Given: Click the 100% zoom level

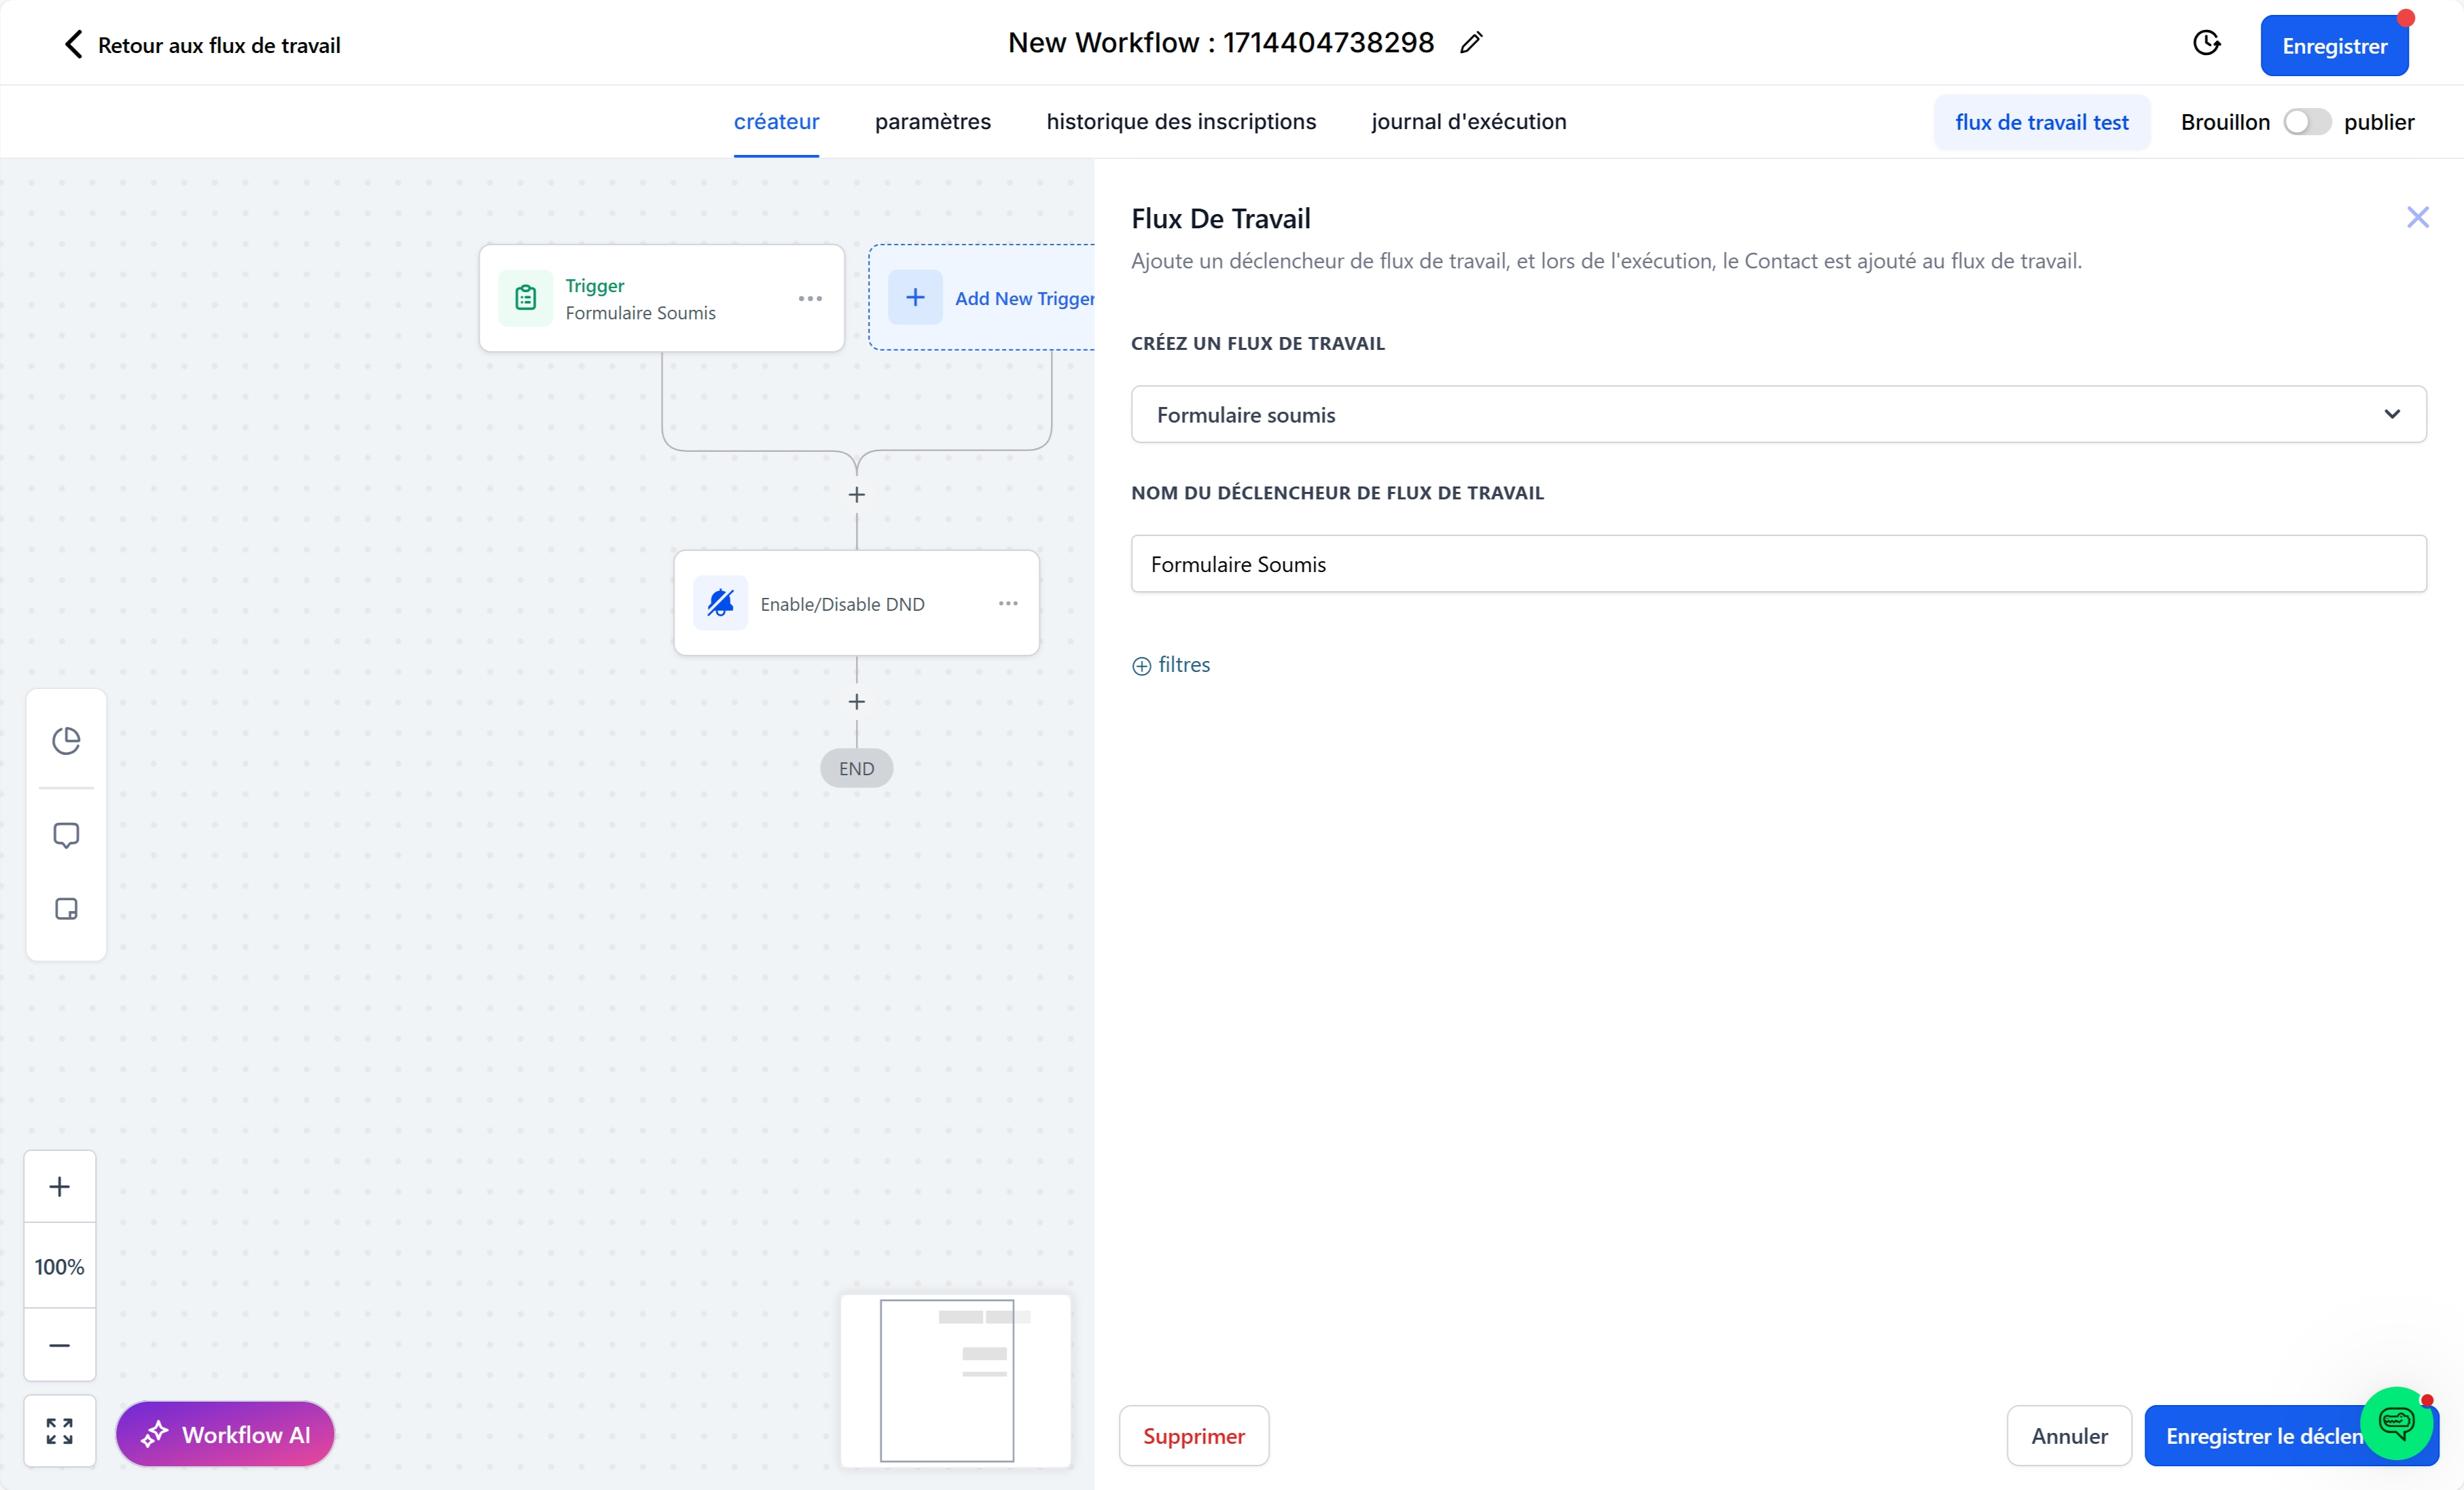Looking at the screenshot, I should point(60,1266).
